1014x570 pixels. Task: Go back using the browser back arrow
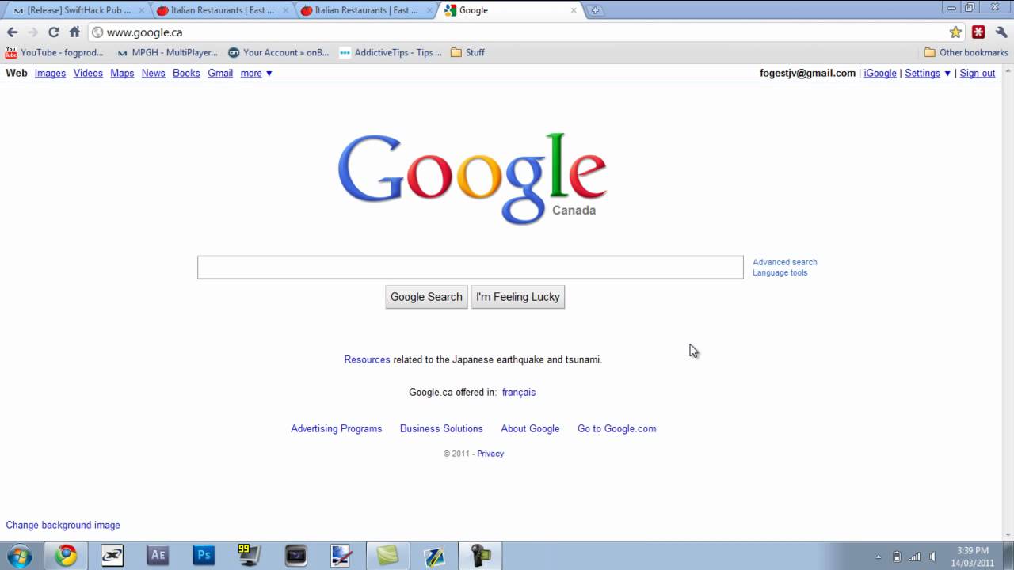pyautogui.click(x=12, y=32)
